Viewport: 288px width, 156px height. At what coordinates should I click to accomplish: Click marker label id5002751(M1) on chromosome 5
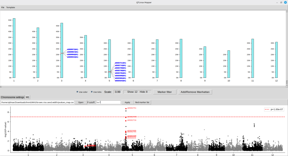120,63
